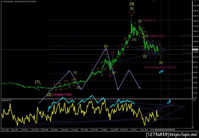Click the '1 Jul 1997' date label
Screen dimensions: 199x138
(x=24, y=130)
